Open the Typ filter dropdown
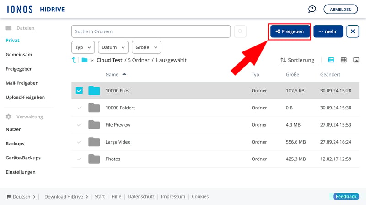The image size is (366, 205). 83,47
